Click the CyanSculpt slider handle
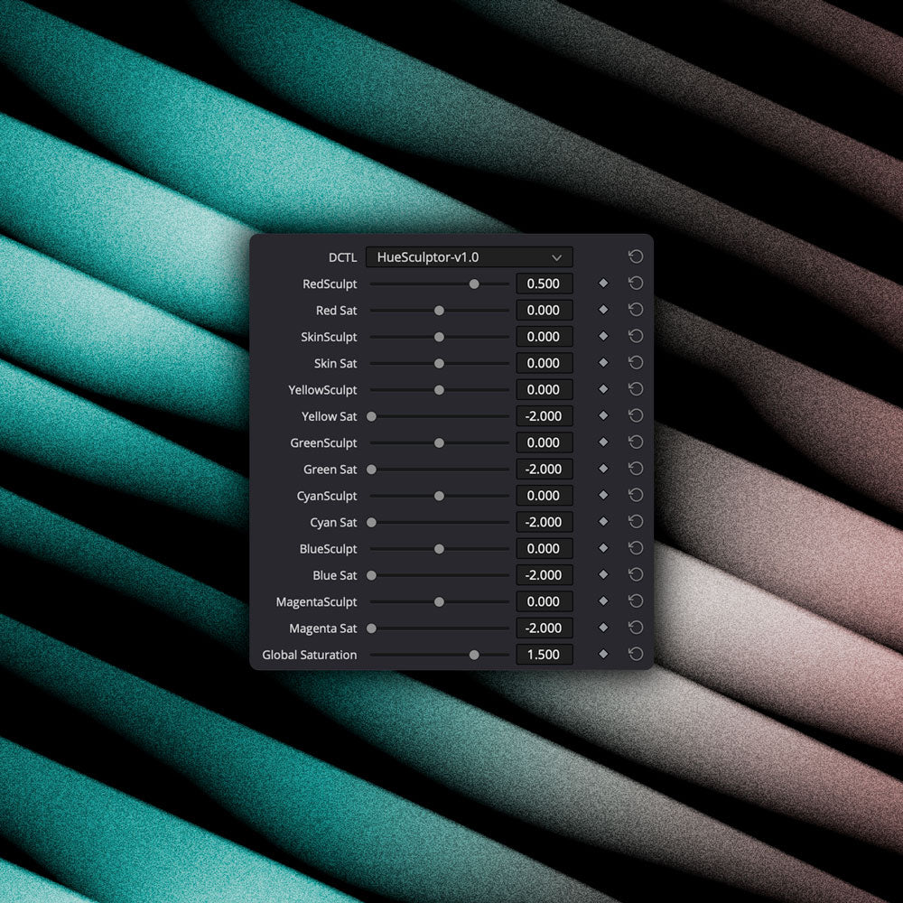Screen dimensions: 903x903 (x=440, y=496)
